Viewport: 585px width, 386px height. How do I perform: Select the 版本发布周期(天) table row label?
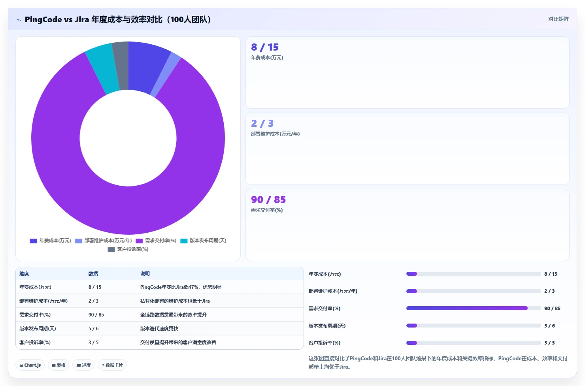38,329
